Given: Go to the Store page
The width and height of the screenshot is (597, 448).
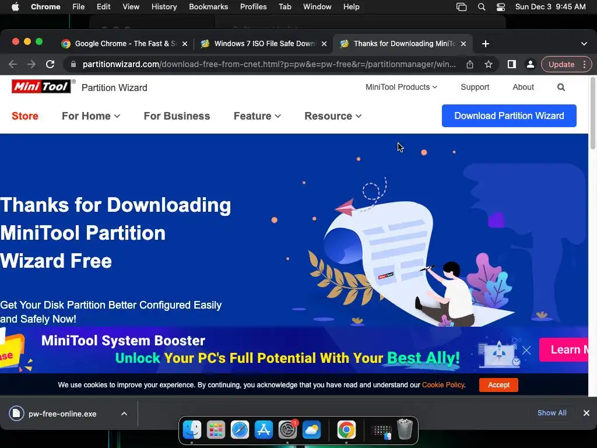Looking at the screenshot, I should pyautogui.click(x=25, y=116).
